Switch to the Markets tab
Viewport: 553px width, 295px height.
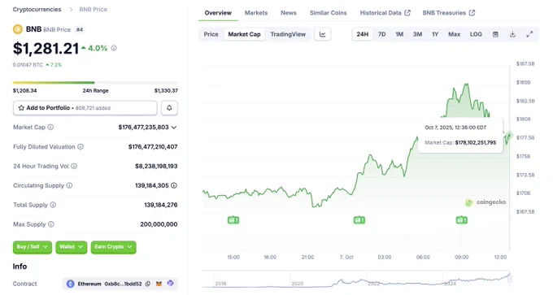(x=256, y=13)
